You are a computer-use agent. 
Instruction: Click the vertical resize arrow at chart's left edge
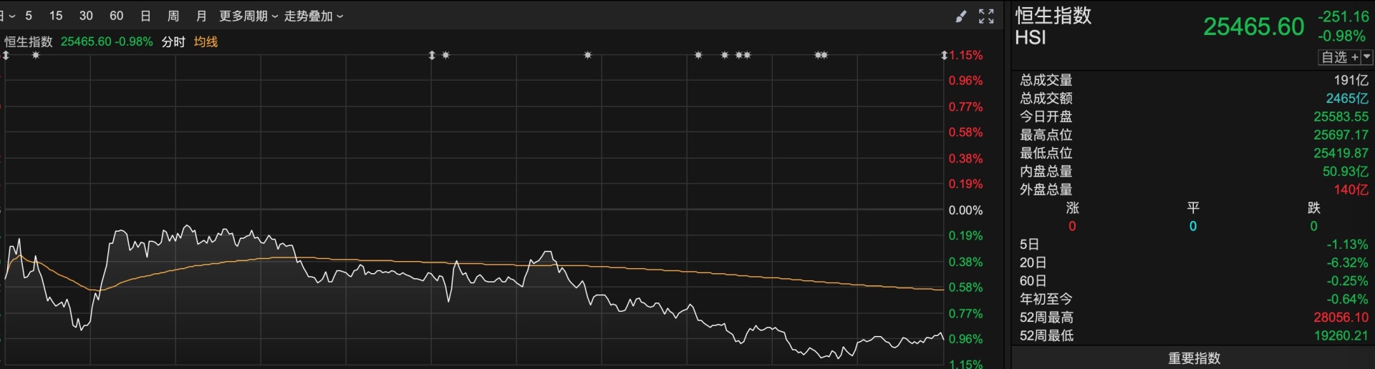pyautogui.click(x=6, y=55)
